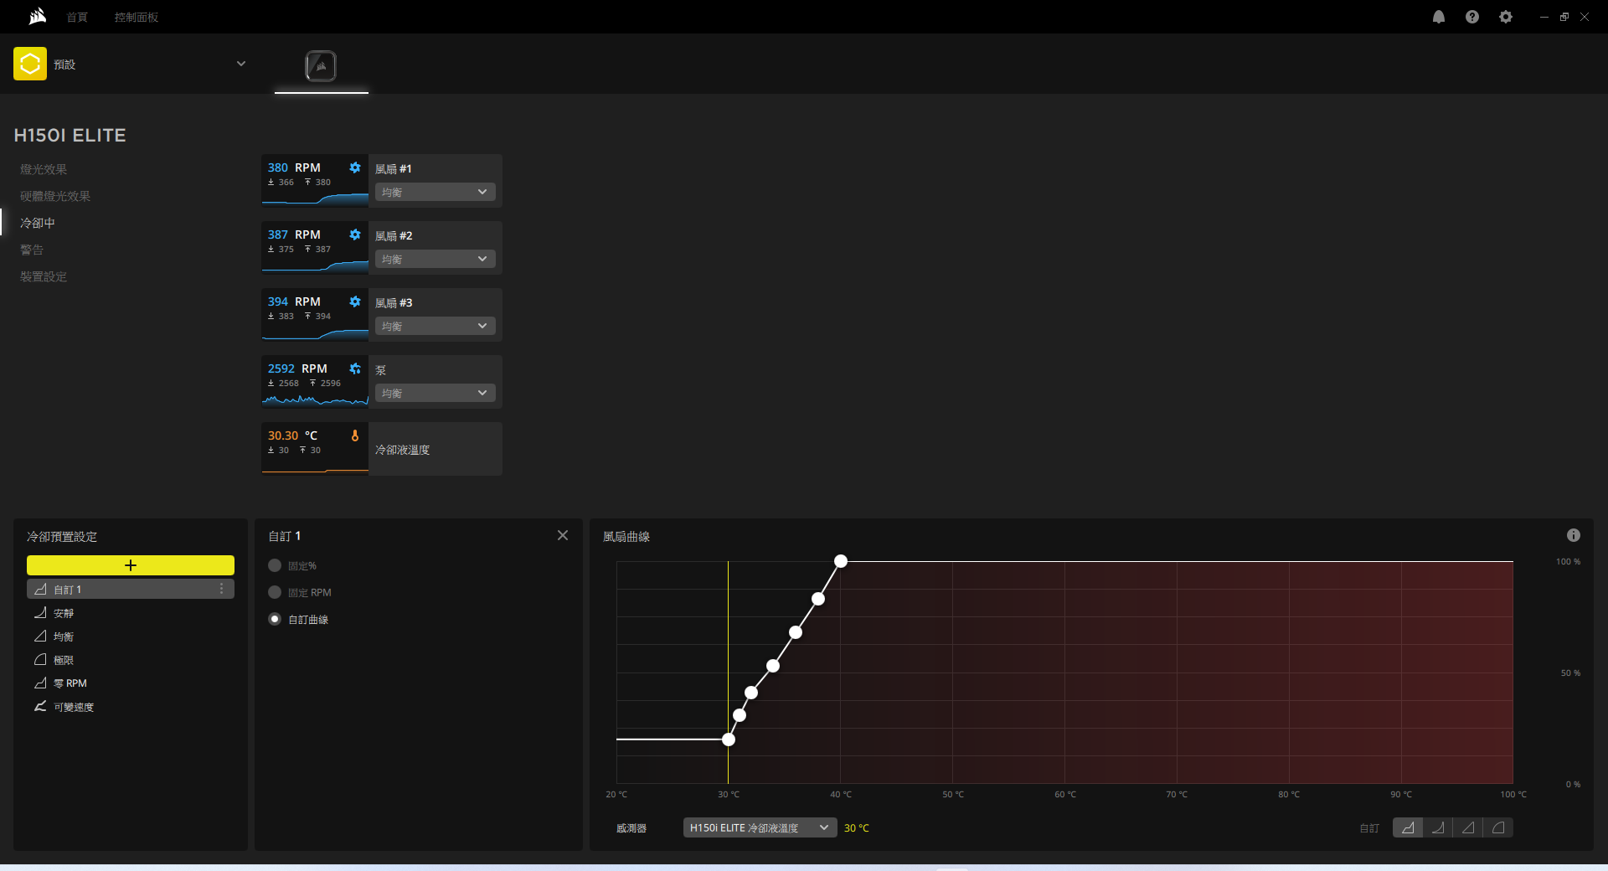Viewport: 1608px width, 871px height.
Task: Click the 394 RPM fan #3 readout
Action: (294, 301)
